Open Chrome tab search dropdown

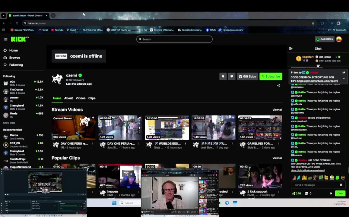click(x=4, y=15)
